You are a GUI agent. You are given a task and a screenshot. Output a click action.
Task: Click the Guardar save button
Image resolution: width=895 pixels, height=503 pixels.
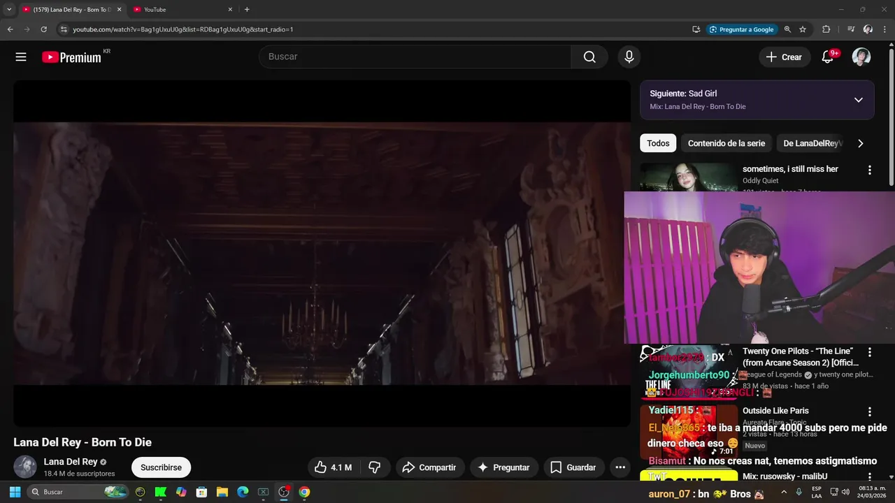[x=573, y=467]
